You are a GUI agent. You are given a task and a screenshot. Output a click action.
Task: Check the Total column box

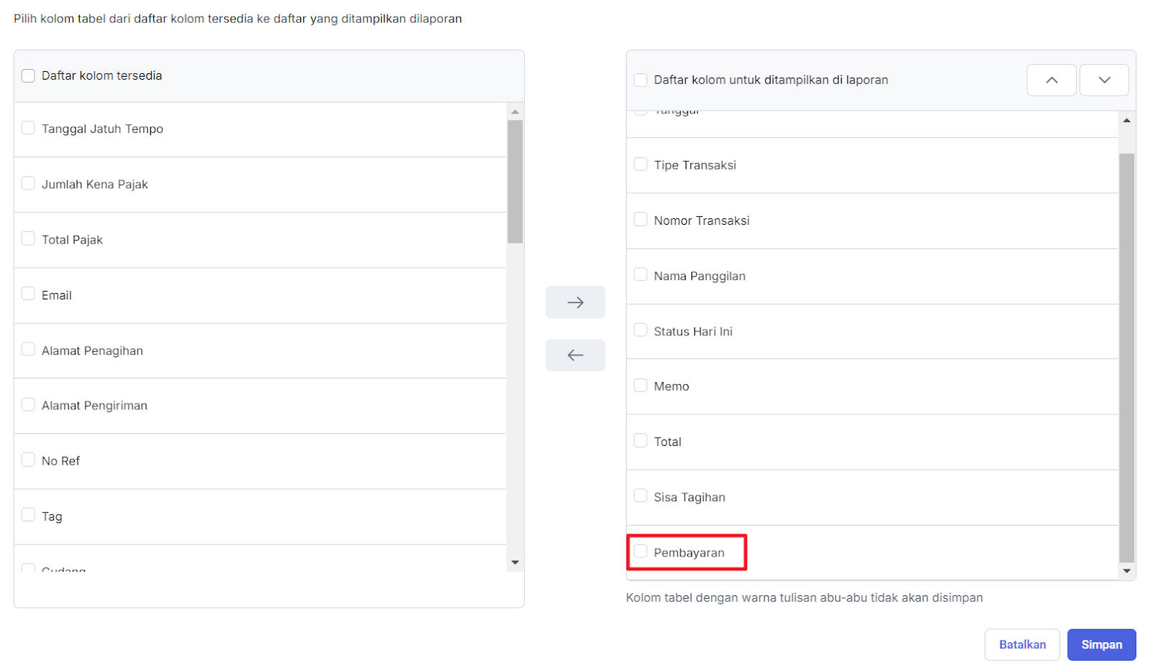pos(640,440)
